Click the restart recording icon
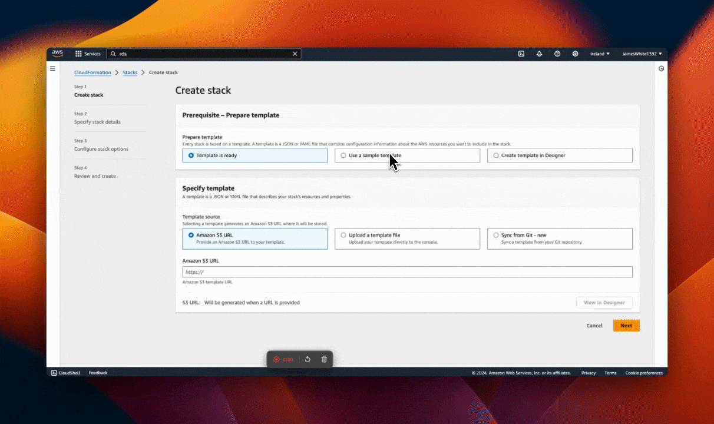The width and height of the screenshot is (714, 424). (x=308, y=359)
